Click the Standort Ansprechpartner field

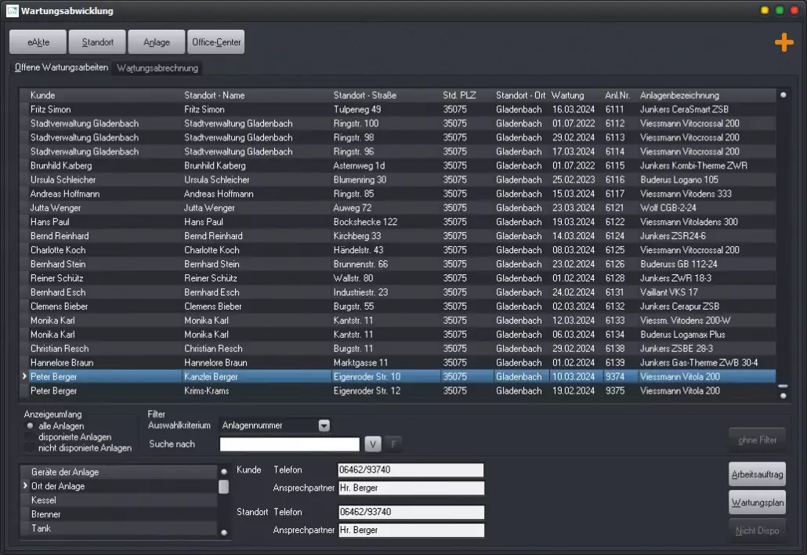(x=411, y=530)
